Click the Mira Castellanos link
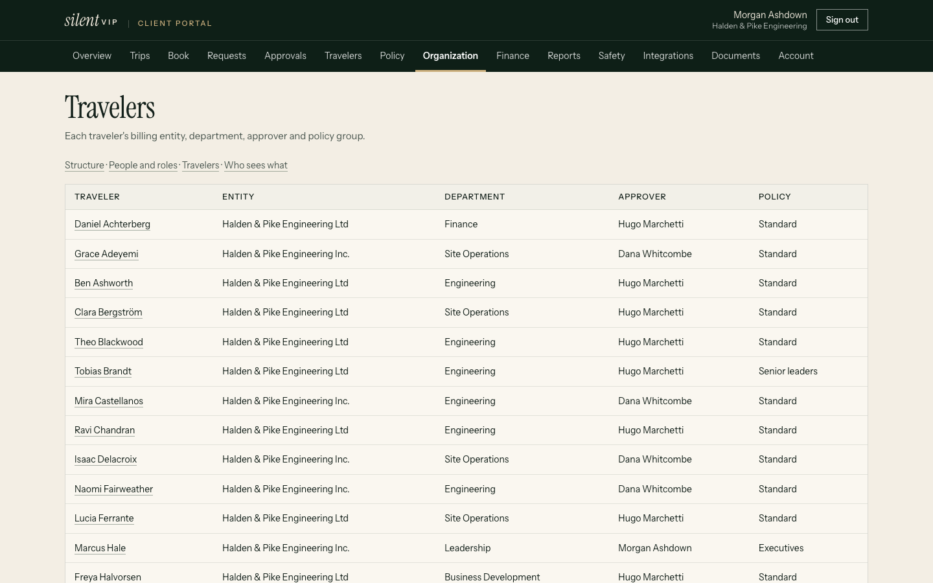 (109, 401)
